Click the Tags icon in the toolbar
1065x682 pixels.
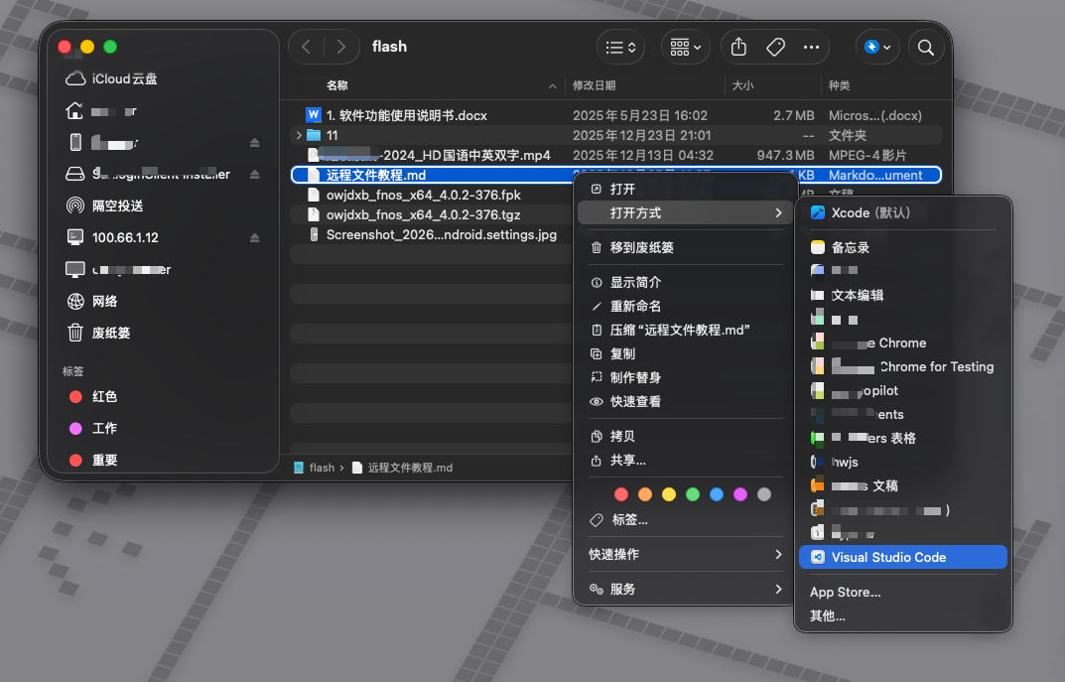[775, 46]
